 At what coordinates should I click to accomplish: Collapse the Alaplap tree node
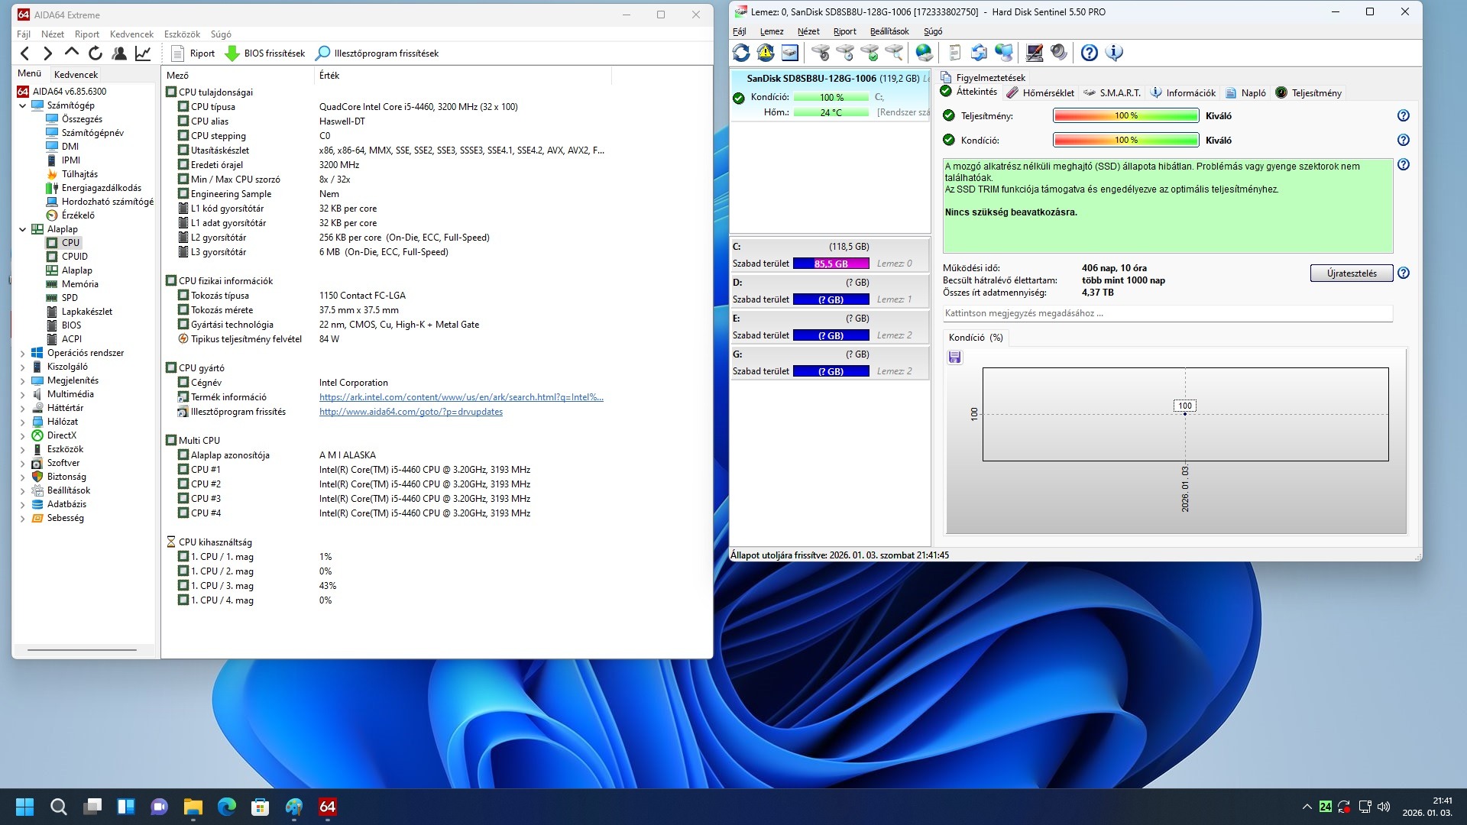[x=22, y=229]
